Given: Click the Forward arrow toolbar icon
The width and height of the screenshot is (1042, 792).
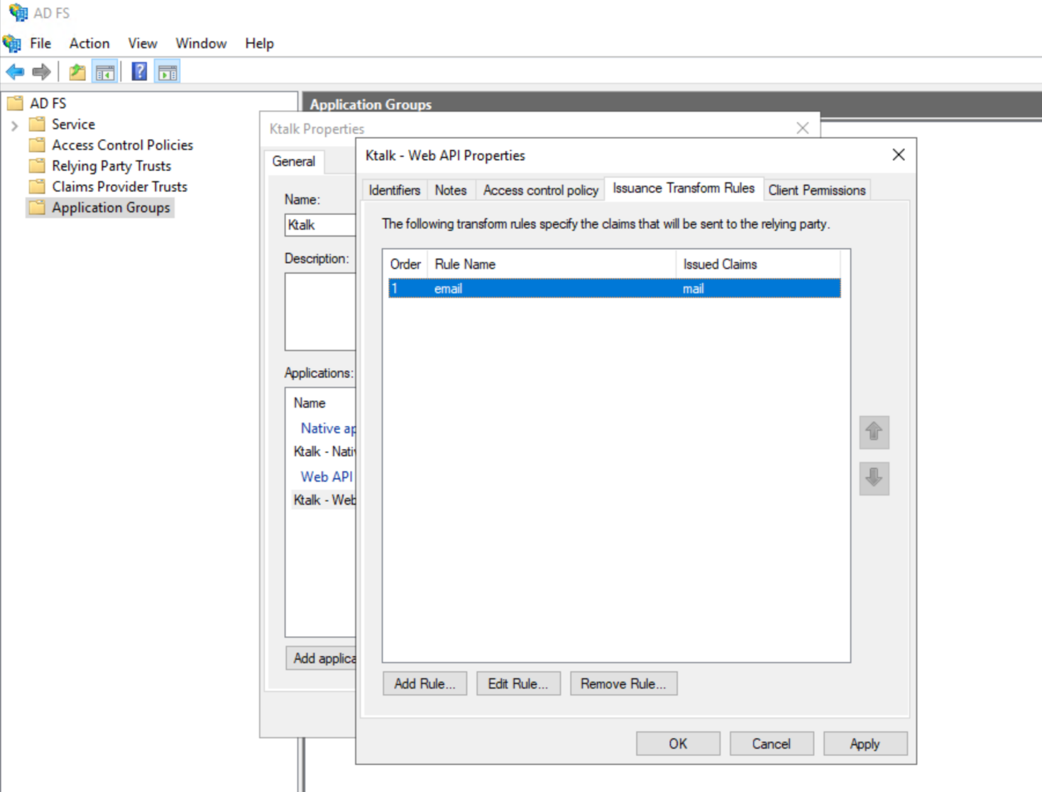Looking at the screenshot, I should [42, 72].
